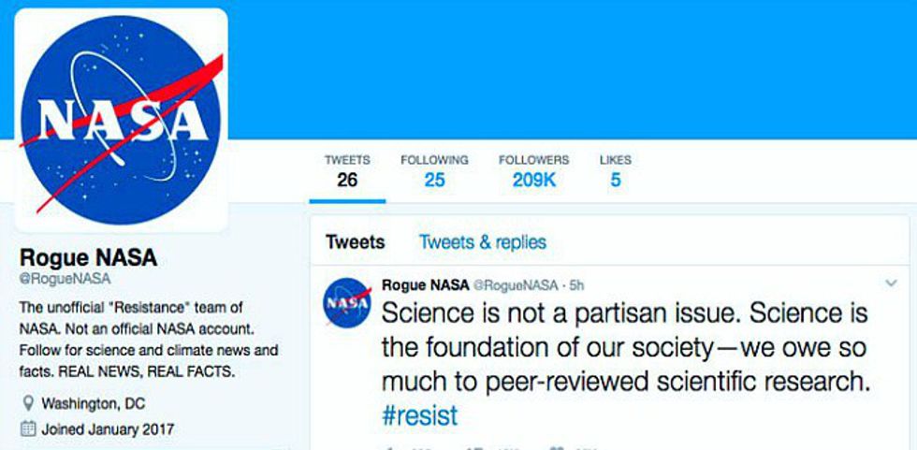
Task: Click the location pin icon near Washington, DC
Action: point(27,404)
